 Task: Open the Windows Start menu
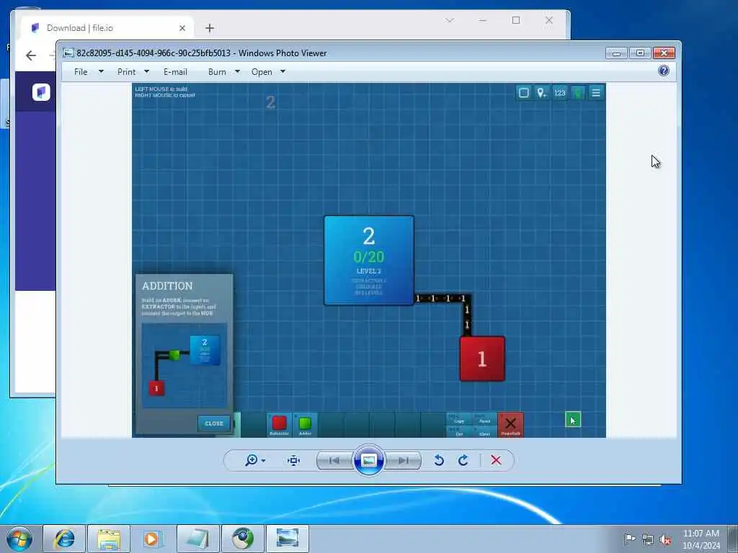click(x=19, y=539)
